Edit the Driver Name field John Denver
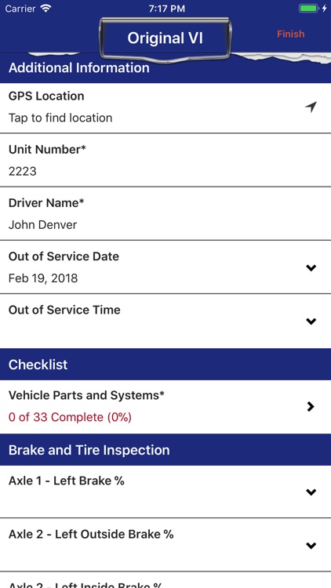 (x=165, y=214)
